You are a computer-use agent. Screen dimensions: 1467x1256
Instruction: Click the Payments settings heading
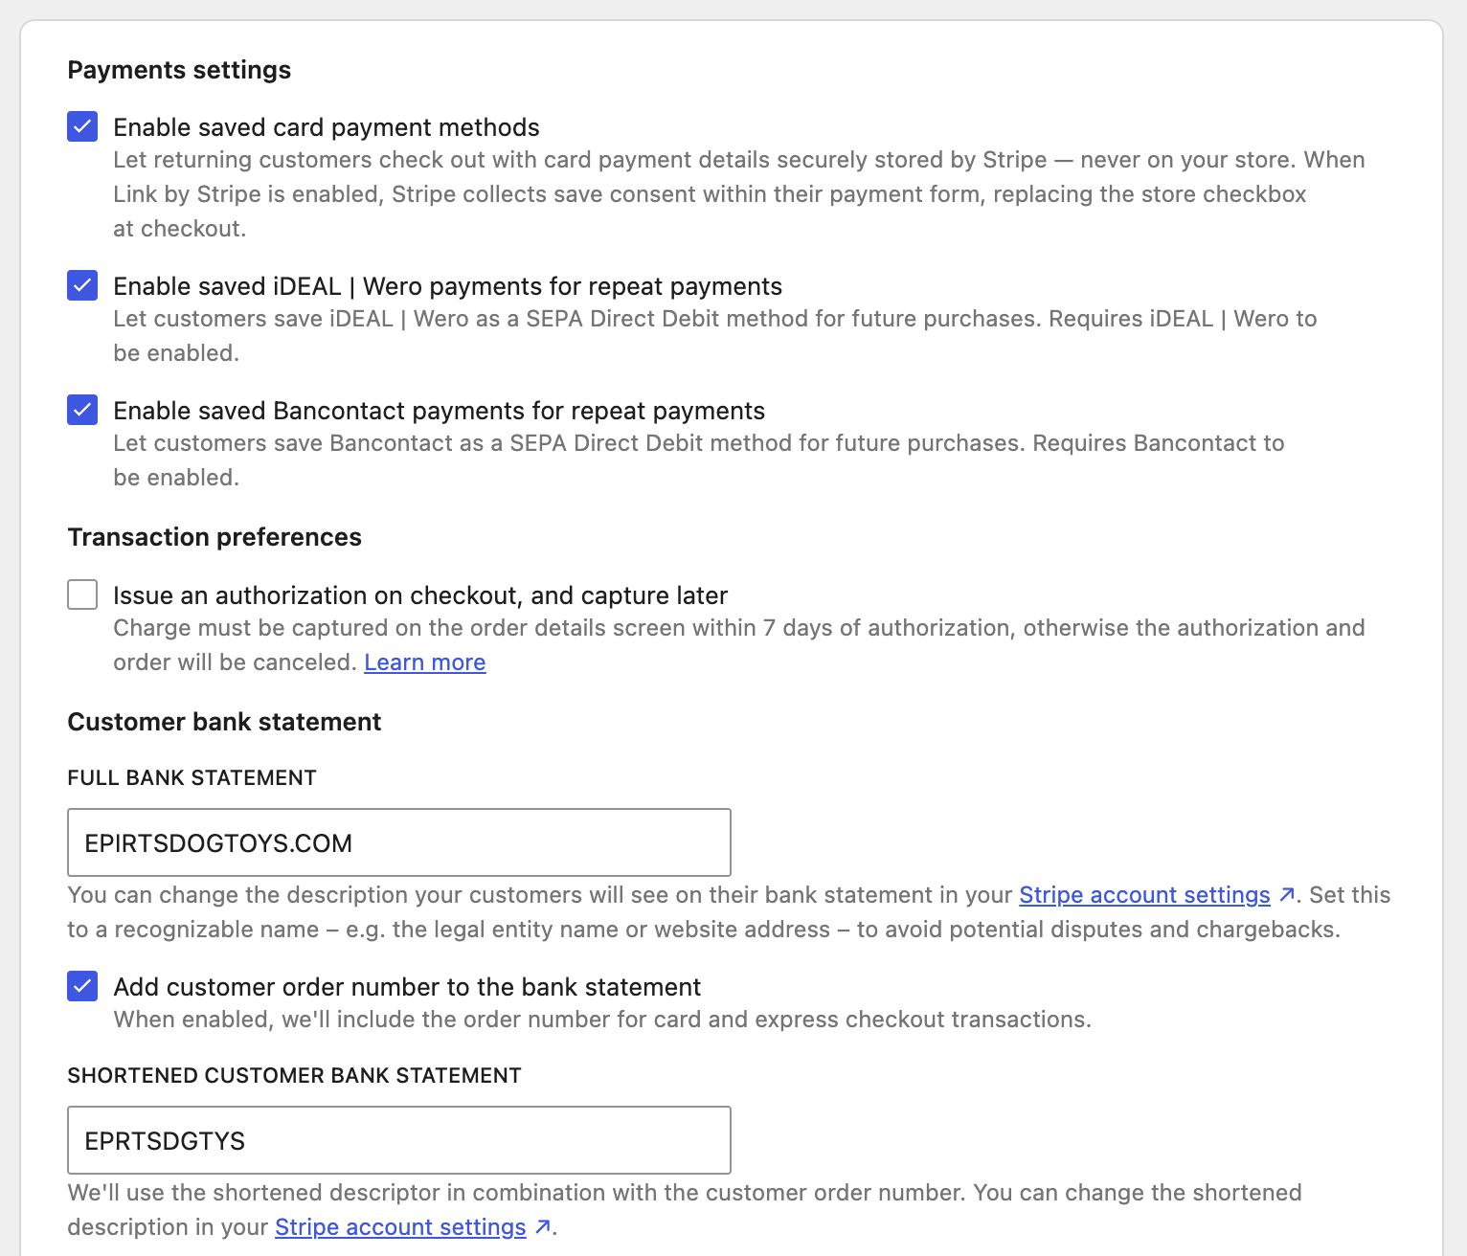(179, 70)
